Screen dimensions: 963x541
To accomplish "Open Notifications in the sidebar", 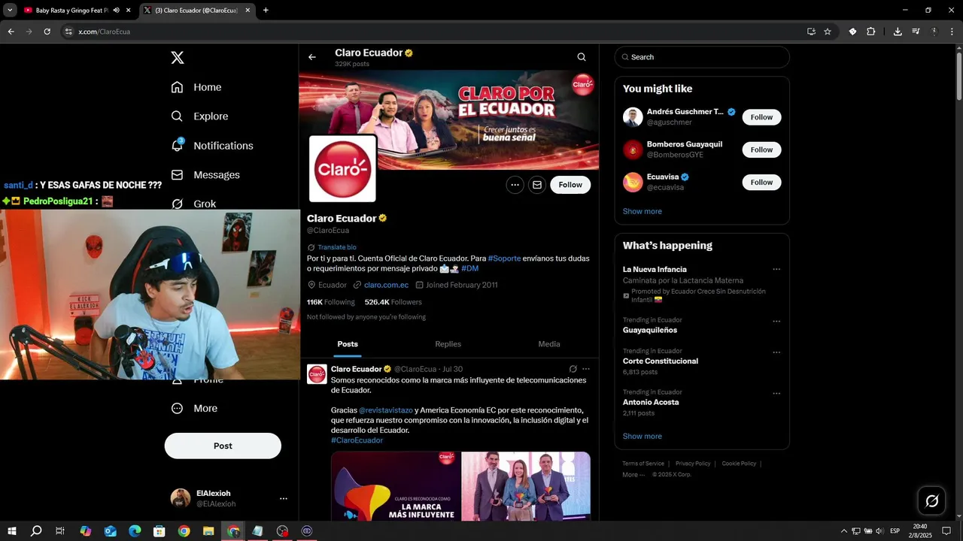I will (212, 146).
